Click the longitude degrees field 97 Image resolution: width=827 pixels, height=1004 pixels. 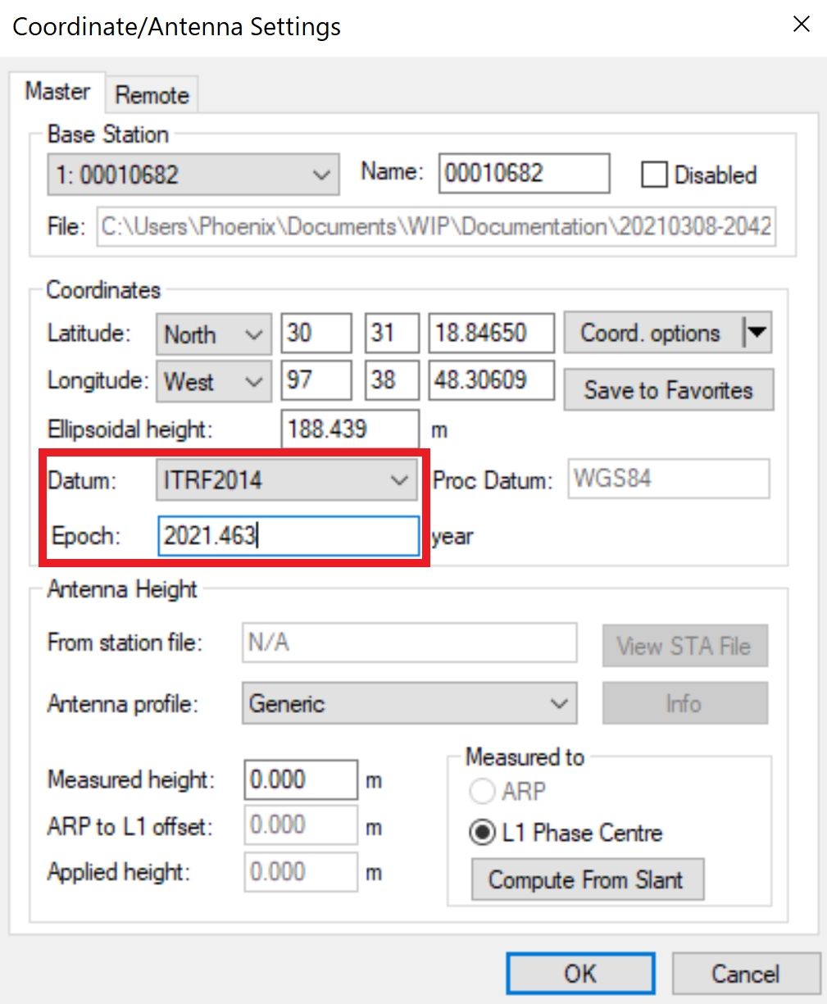click(x=316, y=380)
